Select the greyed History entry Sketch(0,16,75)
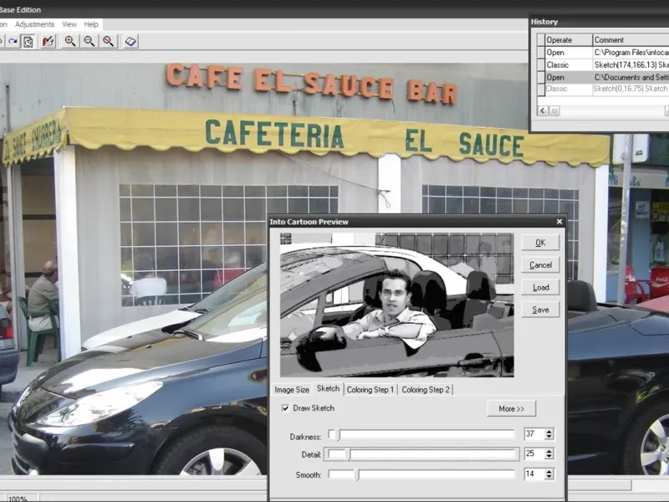This screenshot has height=502, width=669. tap(631, 89)
